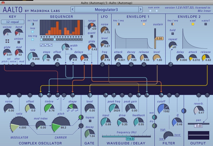The width and height of the screenshot is (213, 146).
Task: Enable the sequencer quant checkbox
Action: tap(92, 36)
